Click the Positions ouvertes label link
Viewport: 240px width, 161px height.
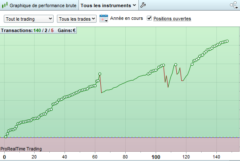point(172,19)
